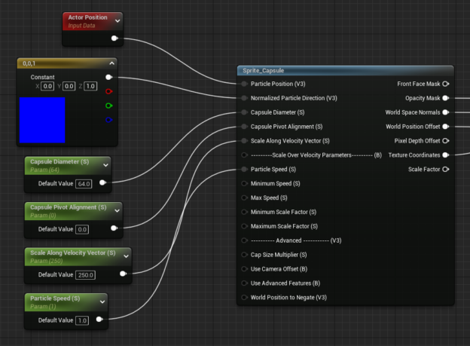This screenshot has height=346, width=470.
Task: Click the Capsule Diameter default value field
Action: (83, 183)
